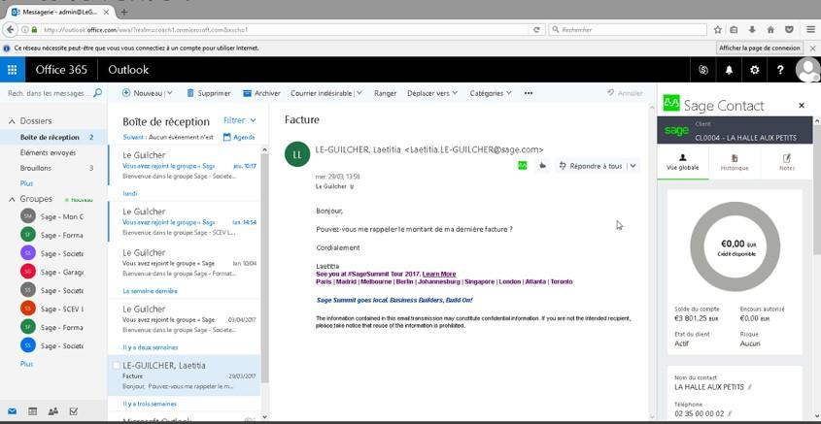Viewport: 821px width, 424px height.
Task: Open Boîte de réception folder
Action: (52, 138)
